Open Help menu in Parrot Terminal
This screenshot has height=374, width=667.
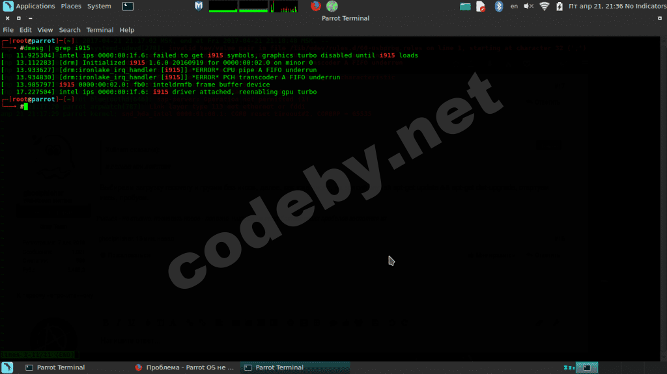127,30
